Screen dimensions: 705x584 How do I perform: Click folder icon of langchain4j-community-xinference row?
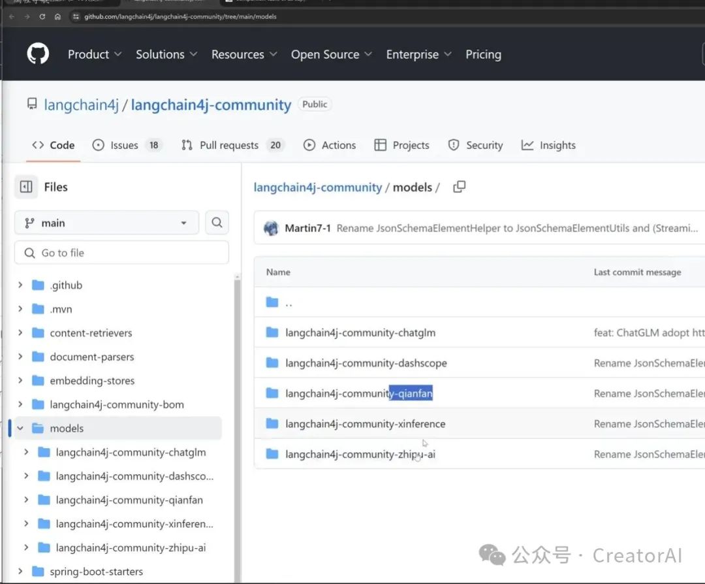click(272, 423)
